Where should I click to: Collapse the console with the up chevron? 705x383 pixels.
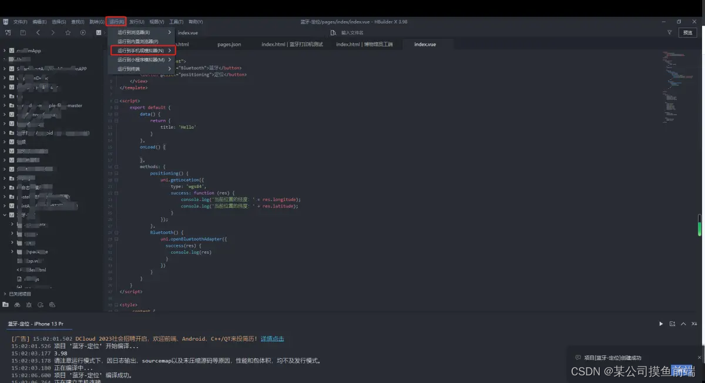(683, 324)
